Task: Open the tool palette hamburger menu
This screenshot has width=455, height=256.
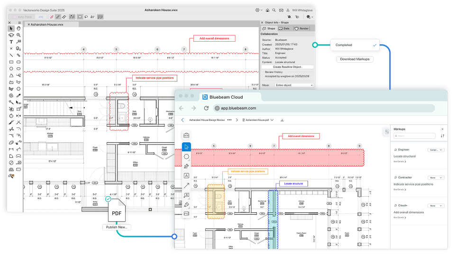Action: click(19, 23)
